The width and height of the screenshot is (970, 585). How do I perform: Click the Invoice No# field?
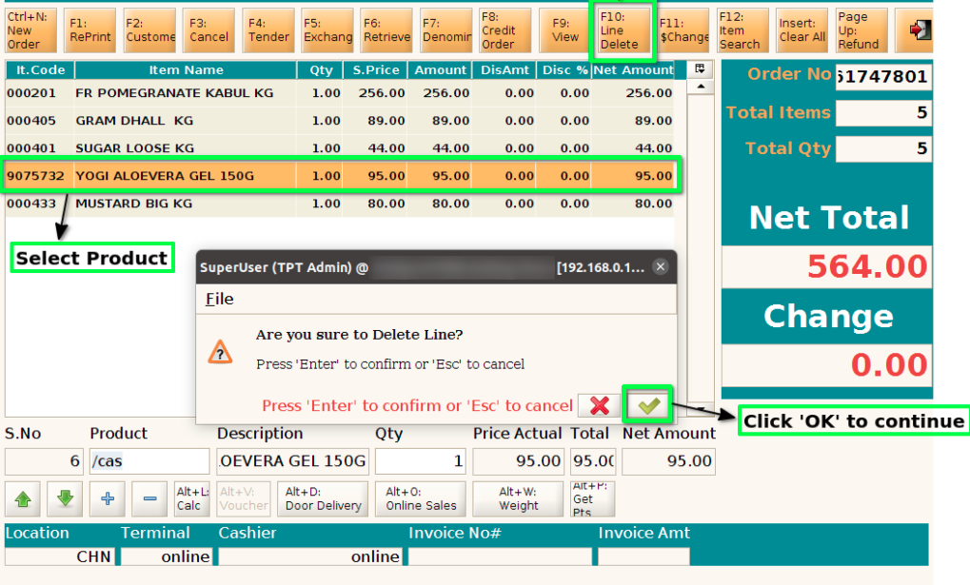[x=500, y=556]
